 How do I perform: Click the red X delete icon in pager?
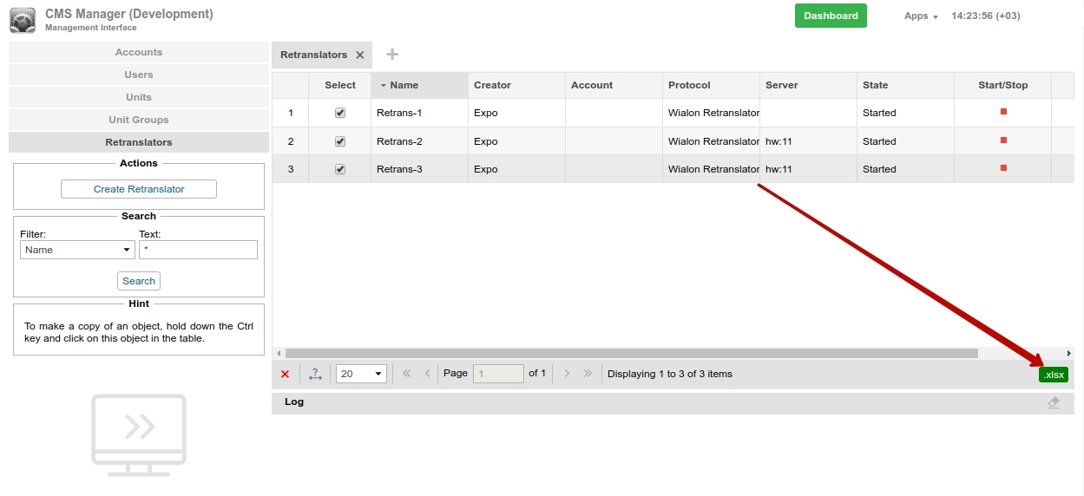[x=285, y=374]
